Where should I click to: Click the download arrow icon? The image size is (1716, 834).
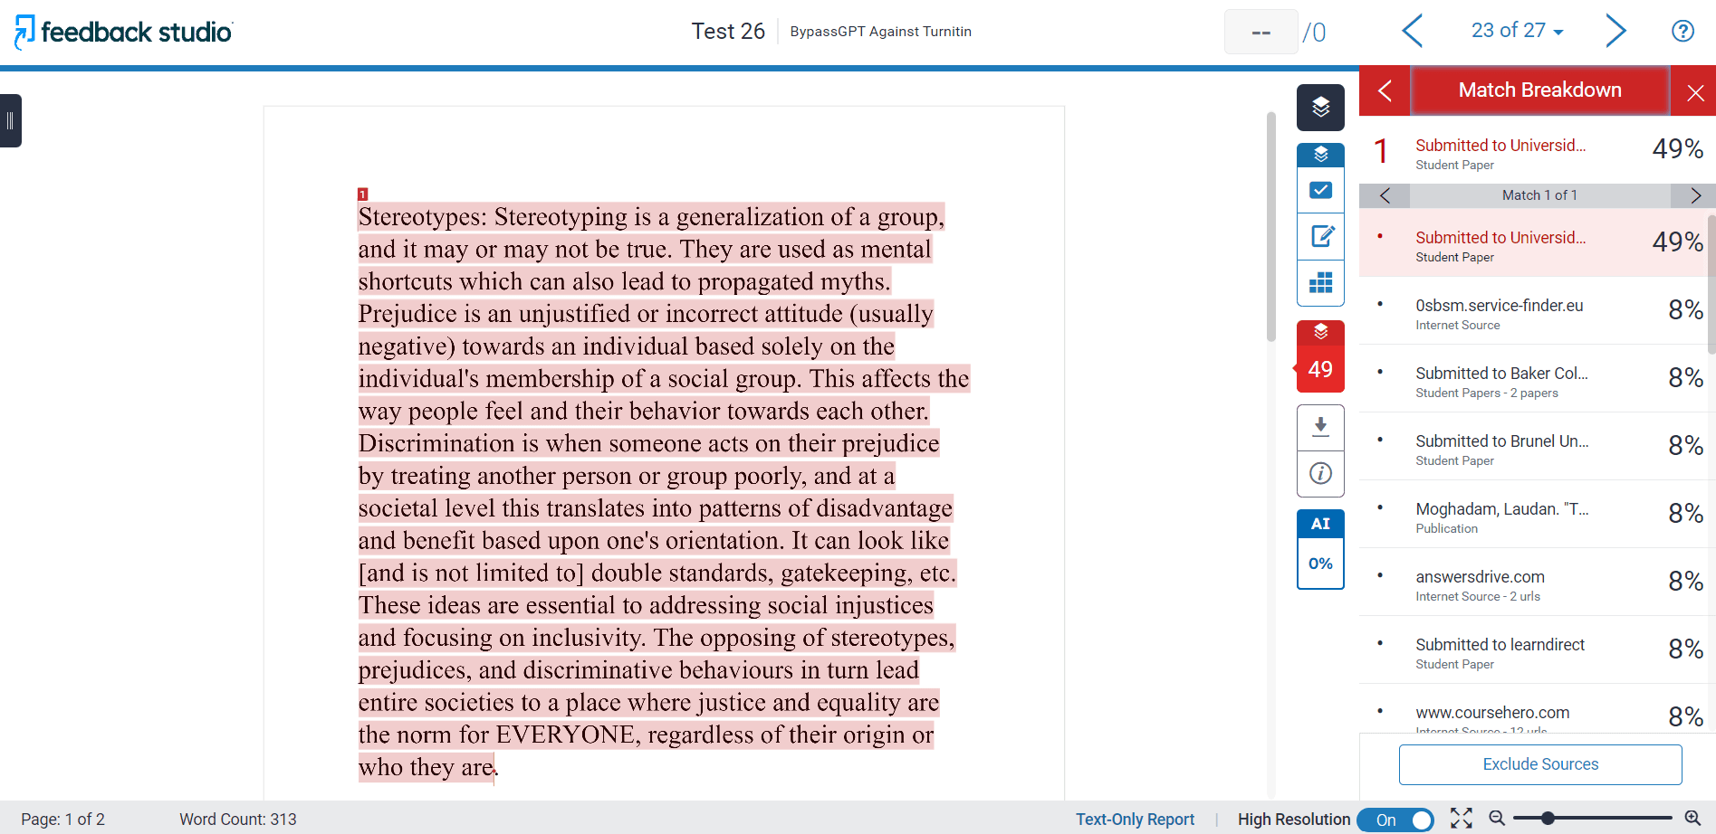1320,427
